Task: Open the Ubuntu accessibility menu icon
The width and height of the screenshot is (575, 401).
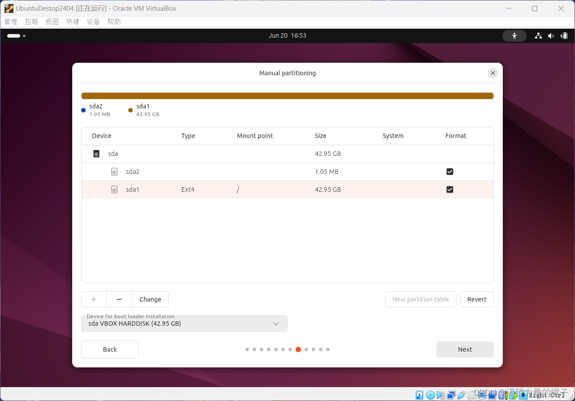Action: click(x=514, y=36)
